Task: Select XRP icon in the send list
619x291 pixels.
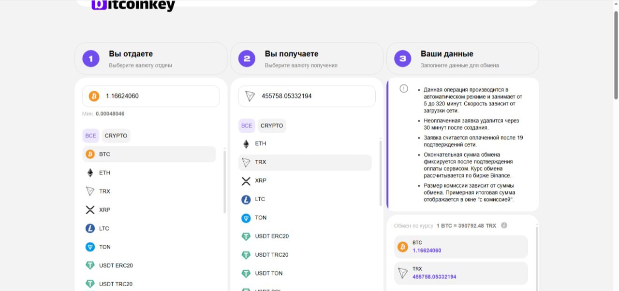Action: tap(90, 210)
